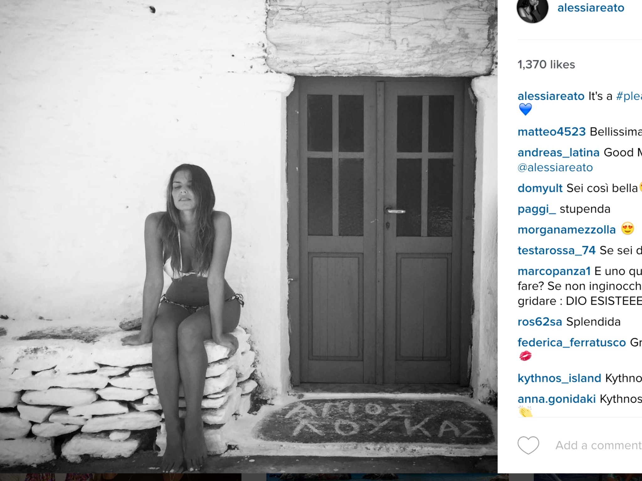Follow the @alessiareato mention link
642x481 pixels.
(x=555, y=168)
